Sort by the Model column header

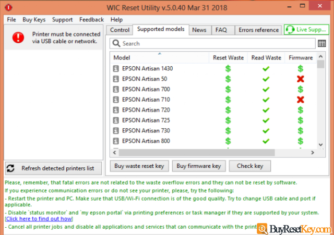pos(159,58)
